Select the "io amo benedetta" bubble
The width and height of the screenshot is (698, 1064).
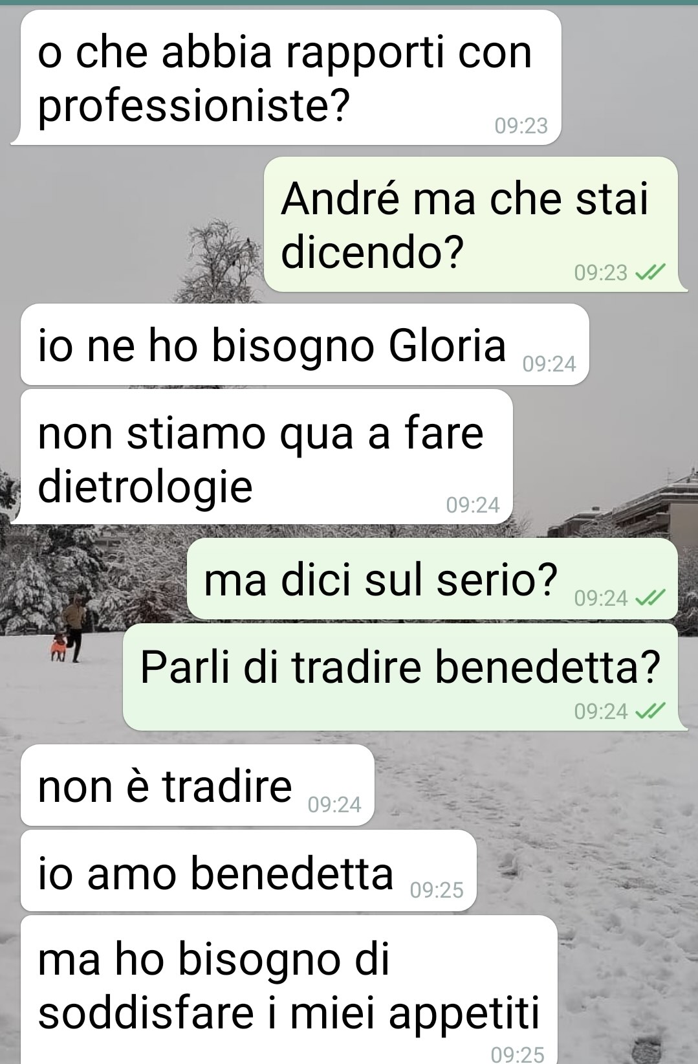248,870
